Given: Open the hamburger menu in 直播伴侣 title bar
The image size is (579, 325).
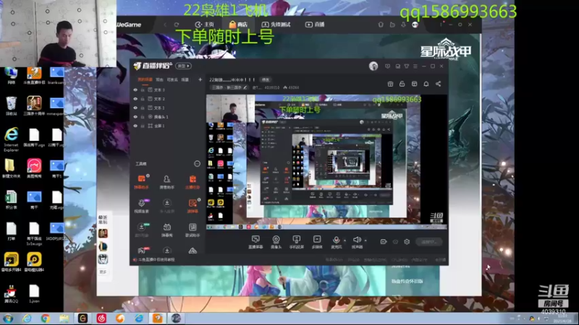Looking at the screenshot, I should pos(415,66).
